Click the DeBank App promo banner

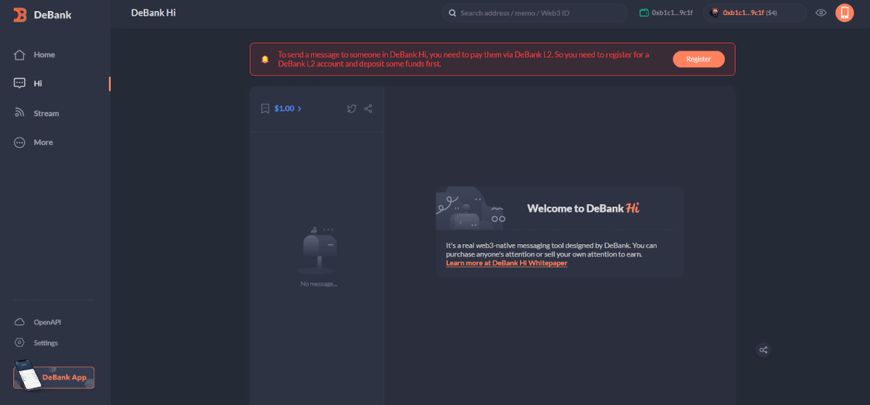(54, 377)
